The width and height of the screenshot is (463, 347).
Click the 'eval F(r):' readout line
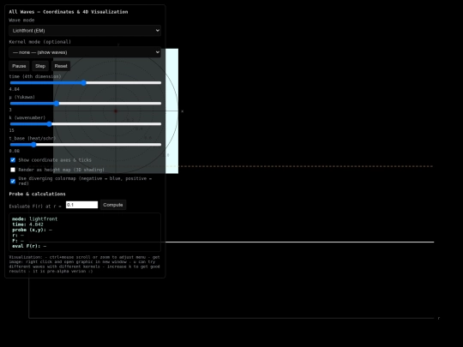pyautogui.click(x=29, y=246)
